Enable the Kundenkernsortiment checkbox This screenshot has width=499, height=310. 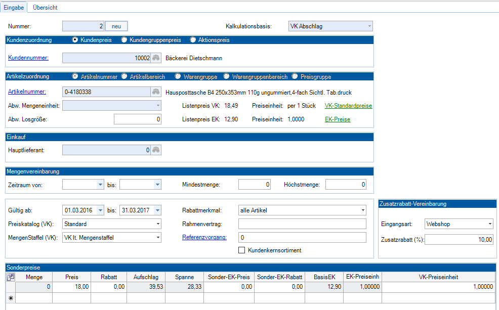click(x=241, y=250)
